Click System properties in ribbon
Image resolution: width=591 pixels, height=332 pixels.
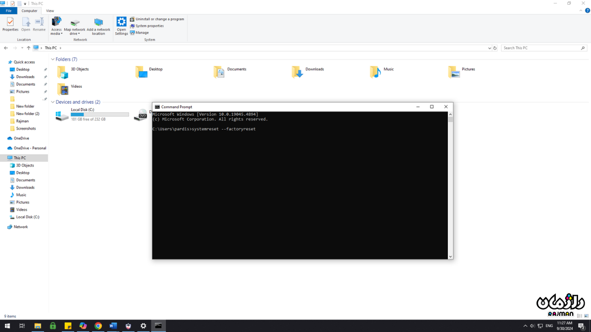pos(149,26)
